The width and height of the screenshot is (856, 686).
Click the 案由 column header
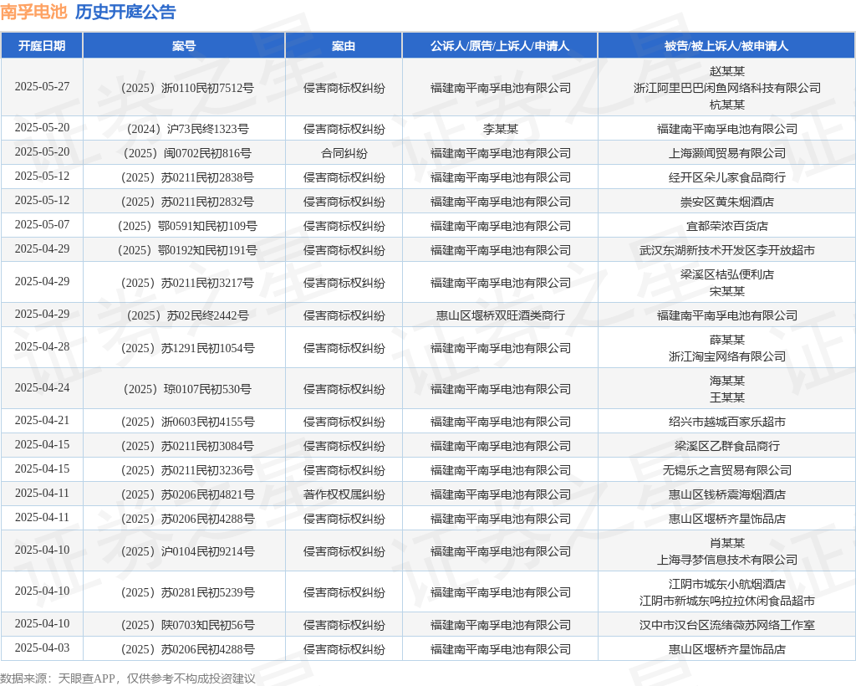pos(344,46)
